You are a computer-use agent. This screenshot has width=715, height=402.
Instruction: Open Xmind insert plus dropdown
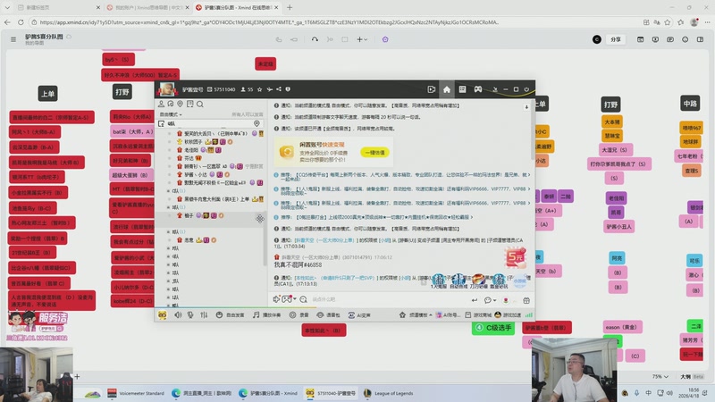[362, 39]
